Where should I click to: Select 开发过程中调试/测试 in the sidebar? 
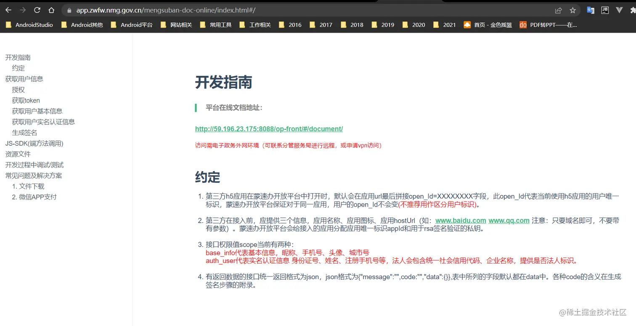point(34,165)
